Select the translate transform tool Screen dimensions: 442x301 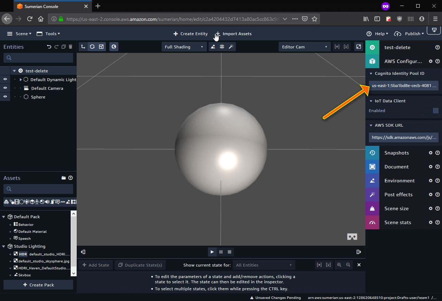pyautogui.click(x=83, y=47)
